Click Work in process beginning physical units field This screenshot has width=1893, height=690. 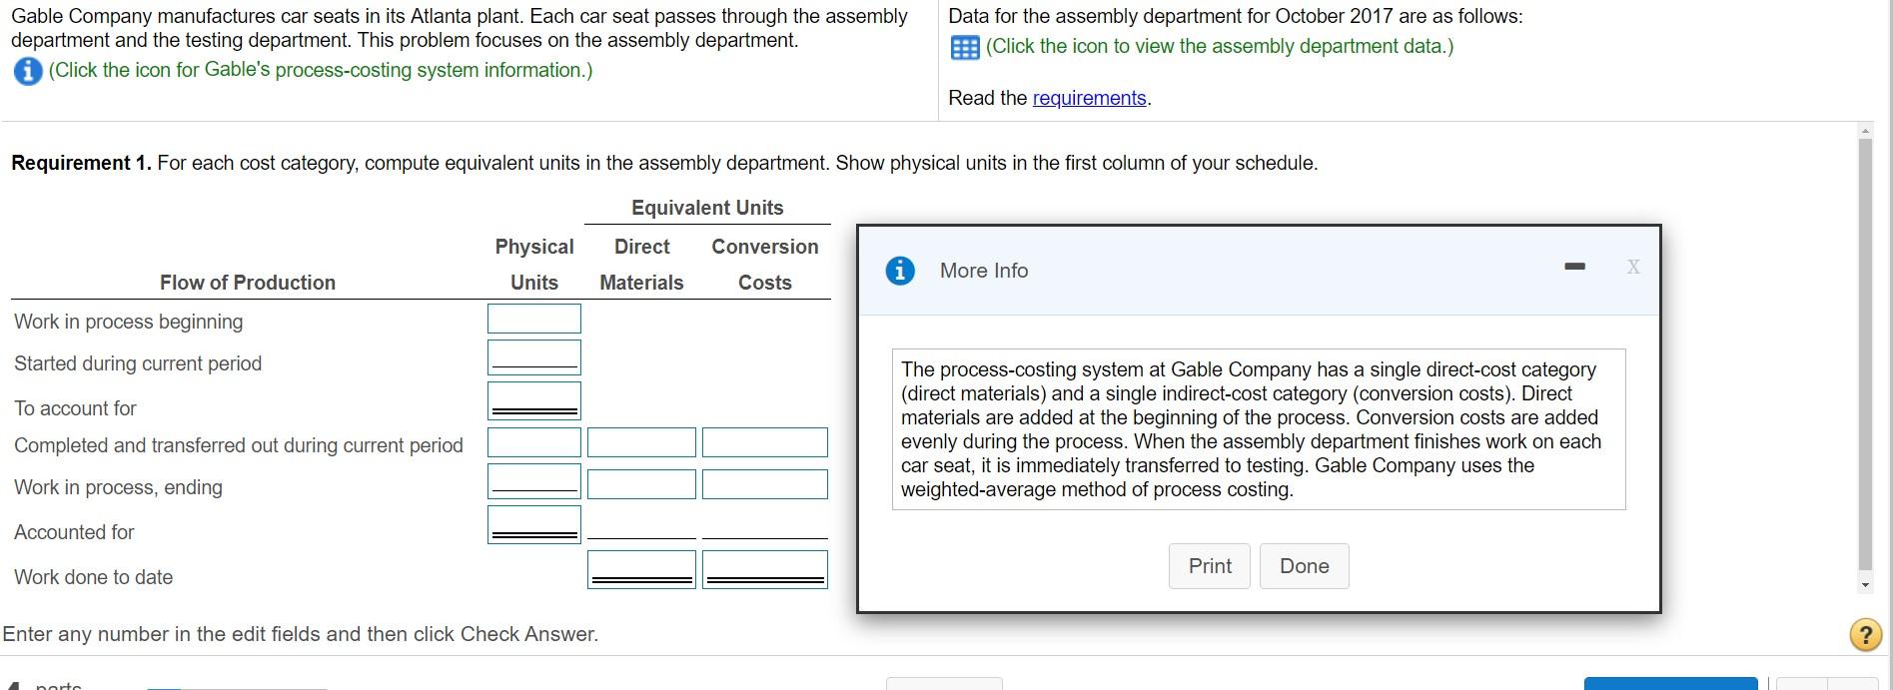tap(533, 319)
